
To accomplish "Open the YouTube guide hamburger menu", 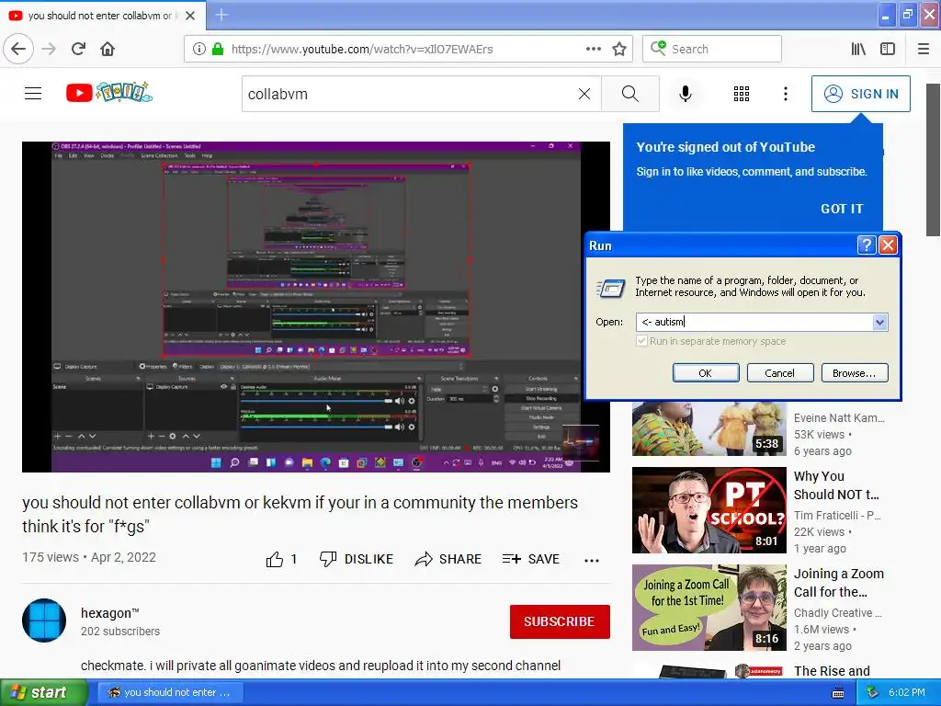I will pos(33,94).
